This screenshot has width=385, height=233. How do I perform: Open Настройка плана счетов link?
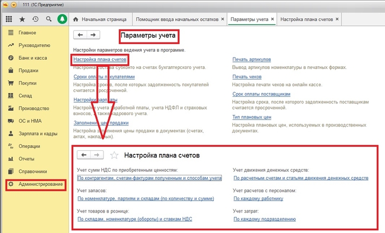(100, 59)
